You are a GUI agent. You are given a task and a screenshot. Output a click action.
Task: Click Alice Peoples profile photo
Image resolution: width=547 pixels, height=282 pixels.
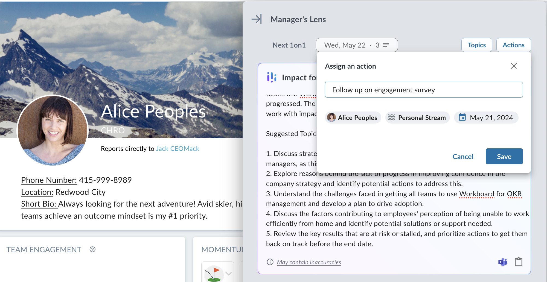point(53,130)
